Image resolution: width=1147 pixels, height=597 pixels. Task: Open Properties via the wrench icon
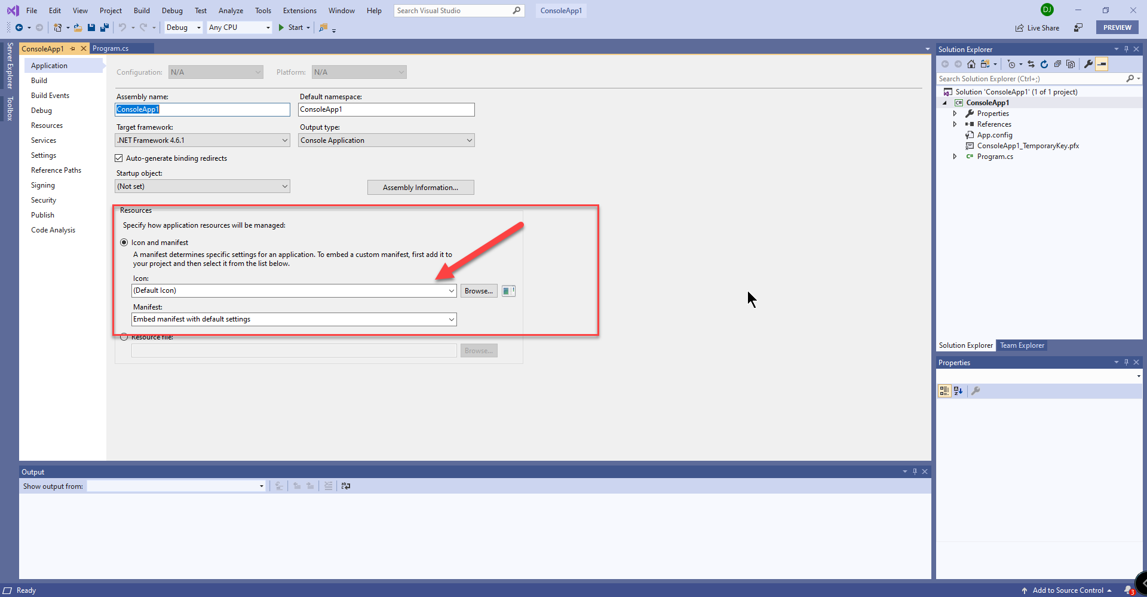(x=1088, y=64)
